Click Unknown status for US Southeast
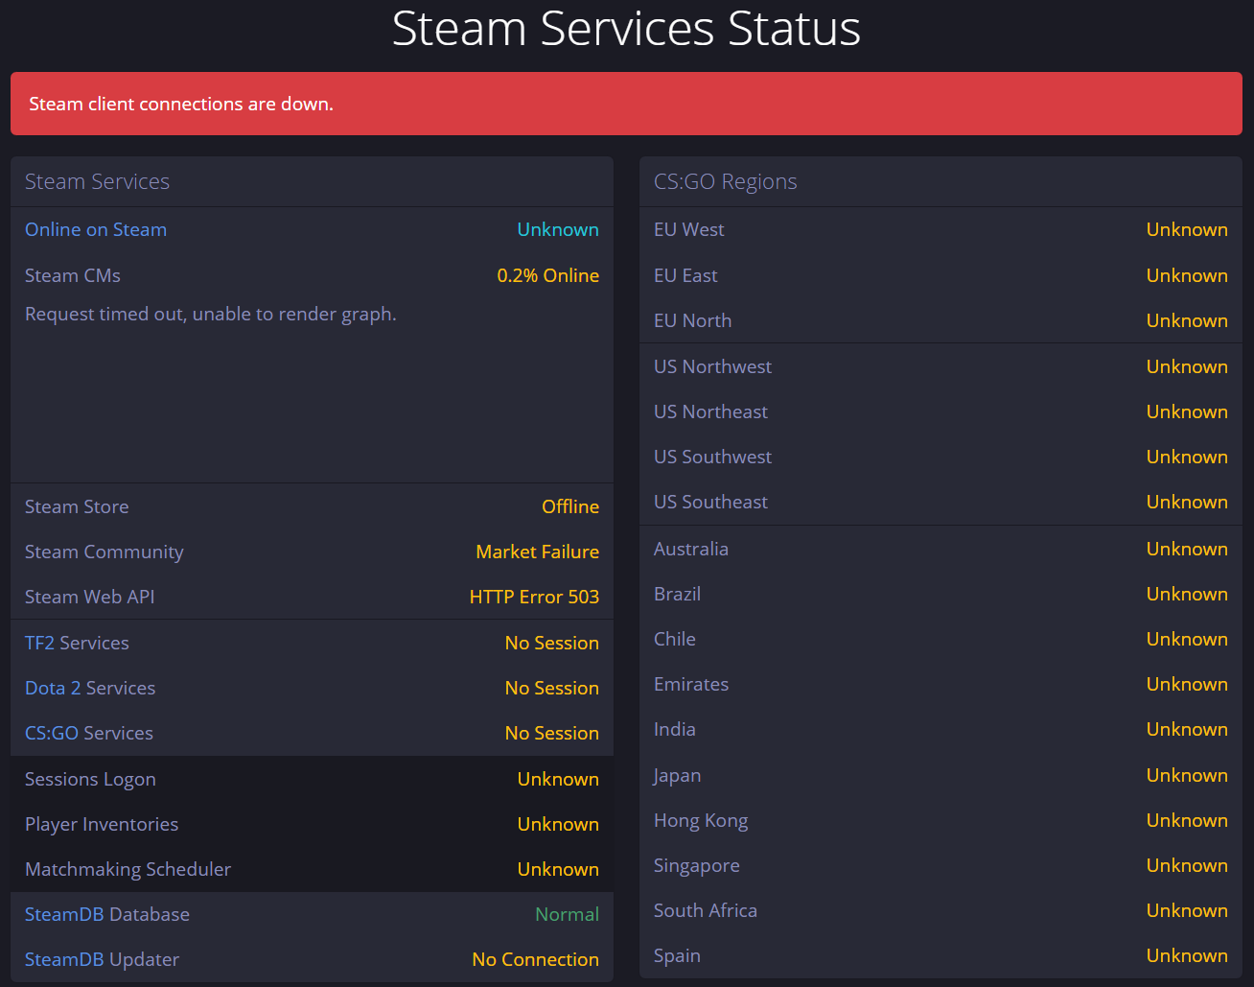Viewport: 1254px width, 987px height. pos(1187,502)
